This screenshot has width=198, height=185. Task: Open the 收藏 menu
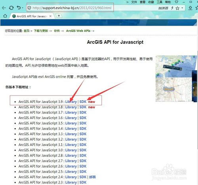coord(151,2)
